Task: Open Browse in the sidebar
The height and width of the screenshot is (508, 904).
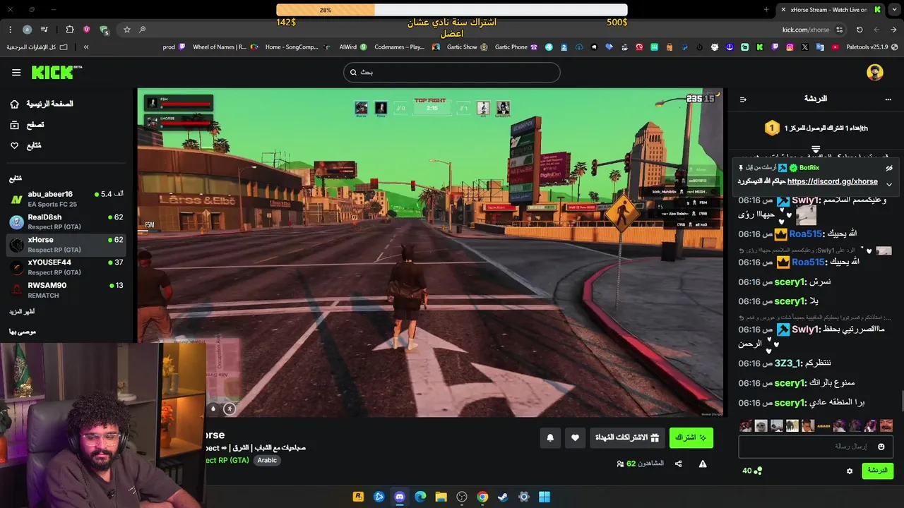Action: [27, 125]
